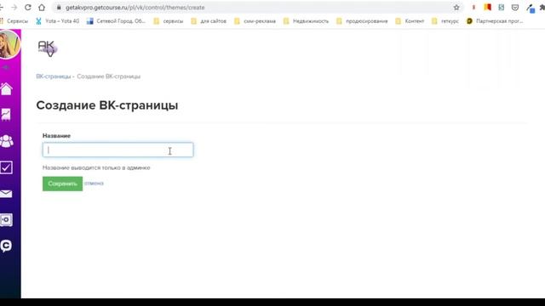
Task: Bookmark this page with star icon
Action: (x=456, y=8)
